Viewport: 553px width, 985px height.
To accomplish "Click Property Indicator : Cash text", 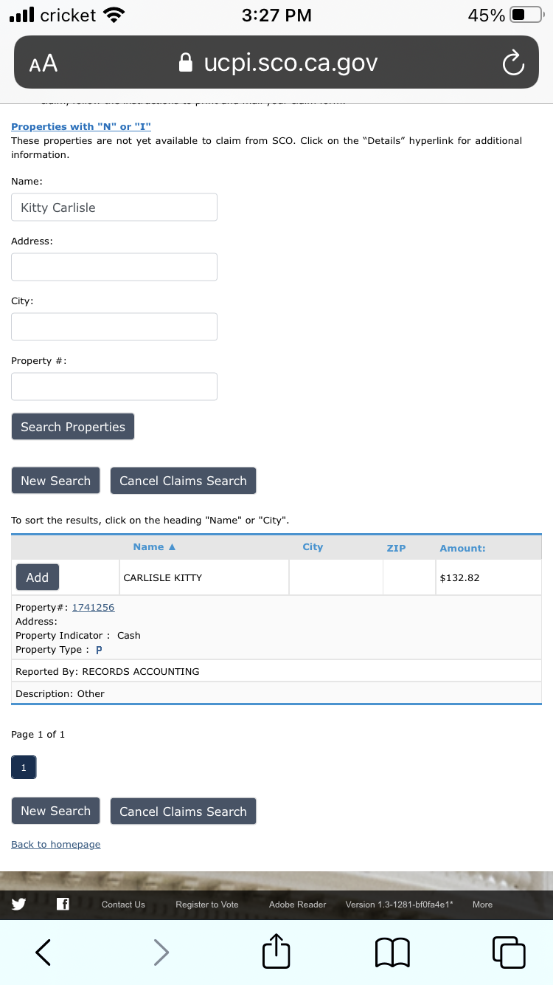I will click(x=77, y=635).
